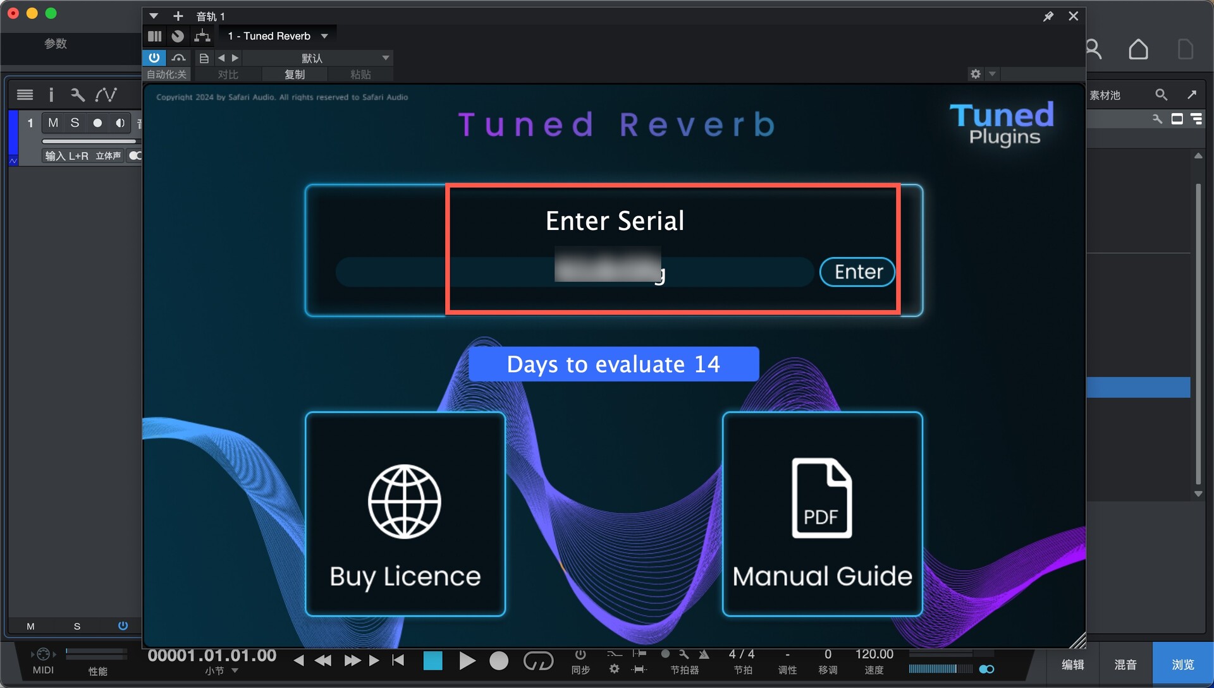The width and height of the screenshot is (1214, 688).
Task: Click the 对比 compare button
Action: click(228, 75)
